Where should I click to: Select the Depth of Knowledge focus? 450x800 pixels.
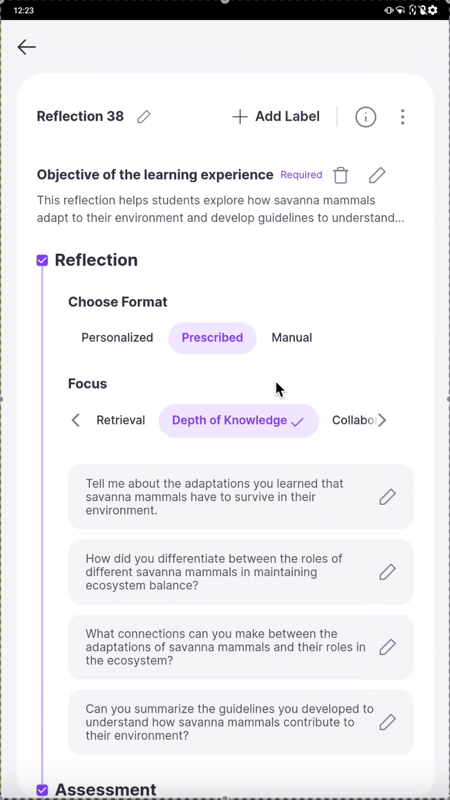(x=238, y=421)
